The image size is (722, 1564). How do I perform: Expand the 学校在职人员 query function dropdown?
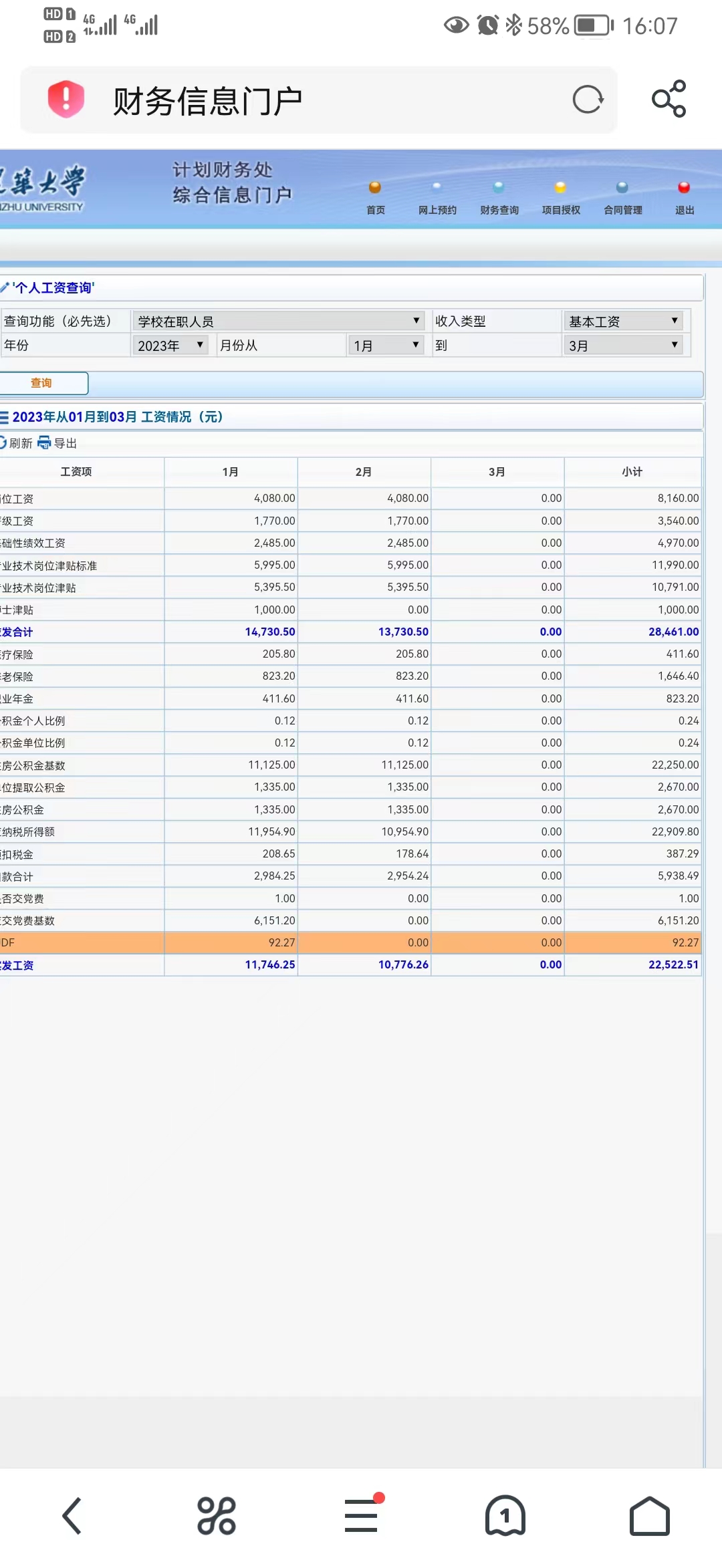pyautogui.click(x=278, y=321)
